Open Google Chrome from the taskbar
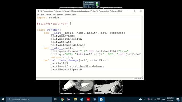 tap(62, 99)
